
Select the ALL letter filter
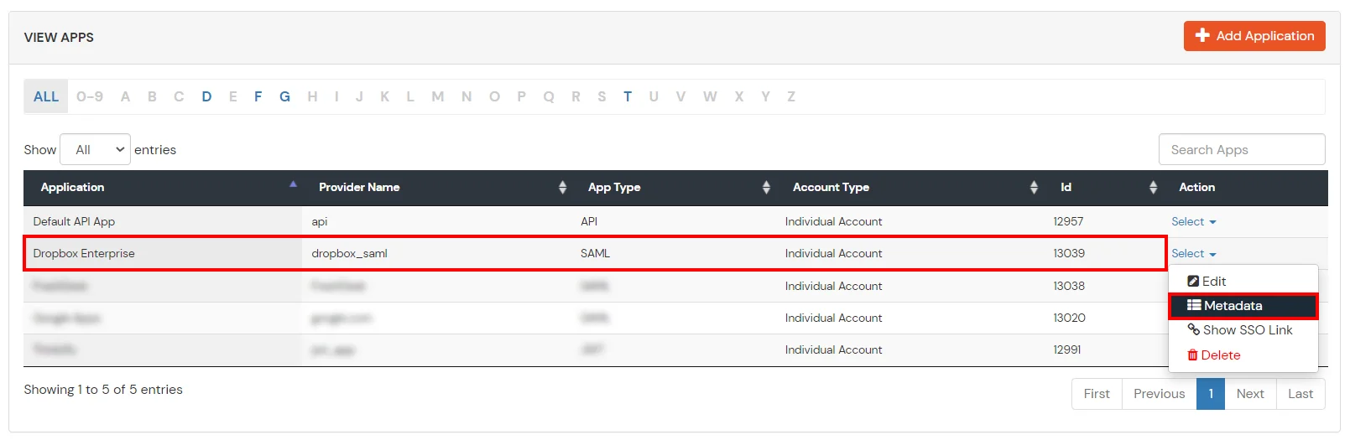(46, 96)
